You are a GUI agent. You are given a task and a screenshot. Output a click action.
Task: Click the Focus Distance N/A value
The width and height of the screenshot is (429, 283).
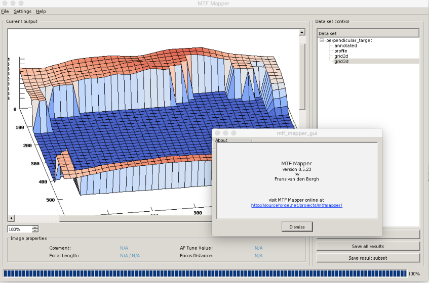(258, 255)
